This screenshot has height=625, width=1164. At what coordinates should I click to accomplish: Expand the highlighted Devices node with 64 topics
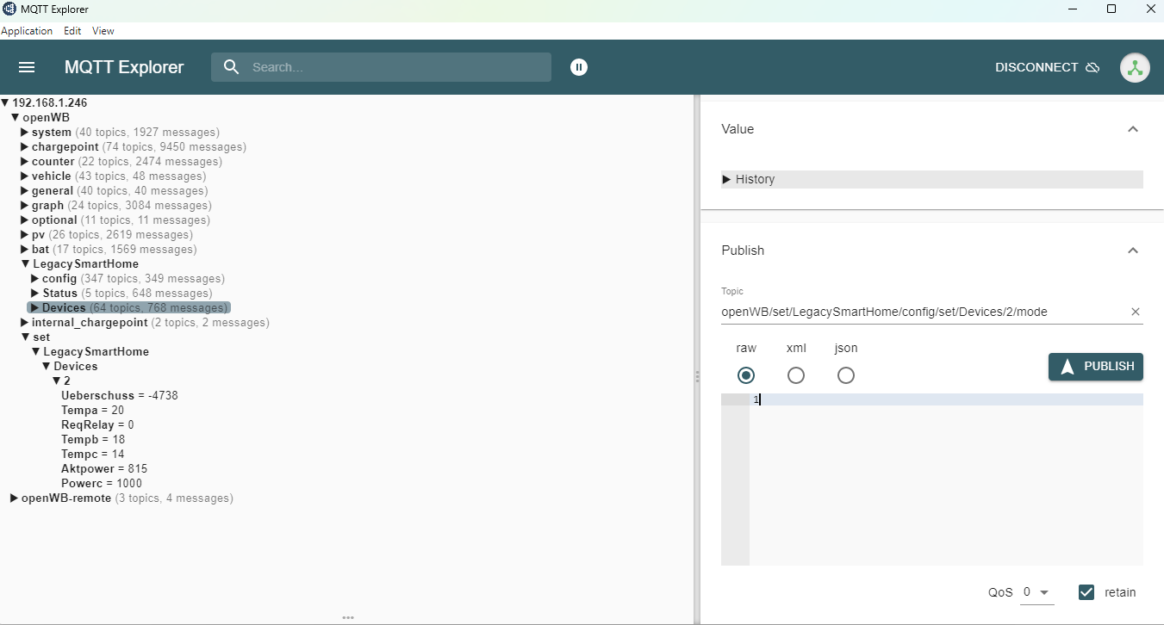point(35,307)
